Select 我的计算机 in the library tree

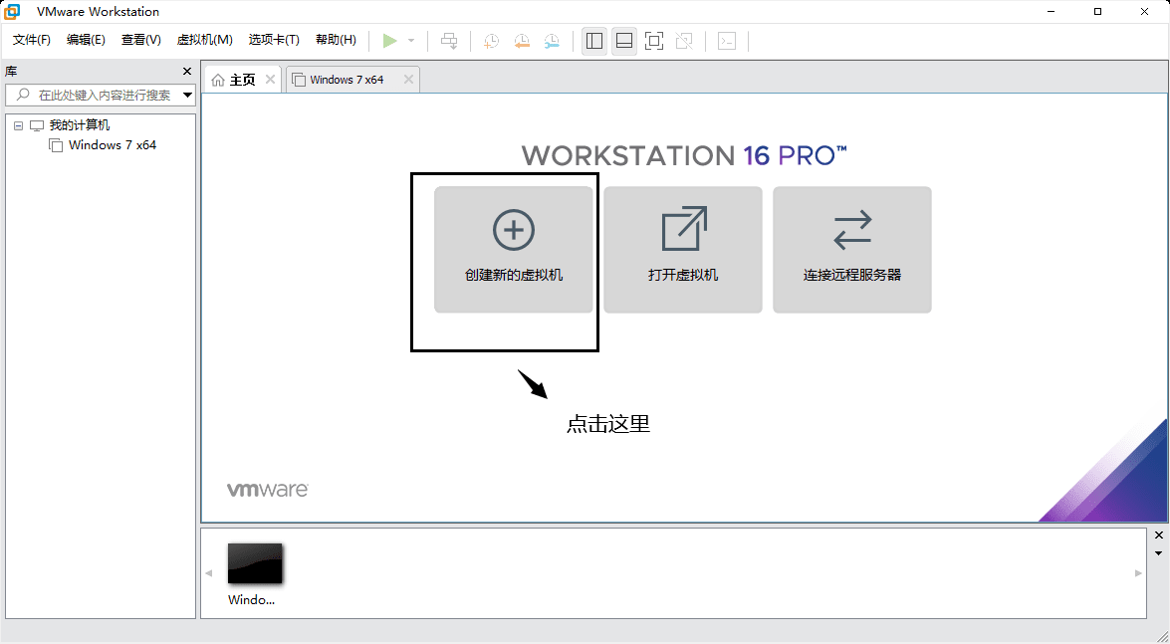tap(79, 125)
